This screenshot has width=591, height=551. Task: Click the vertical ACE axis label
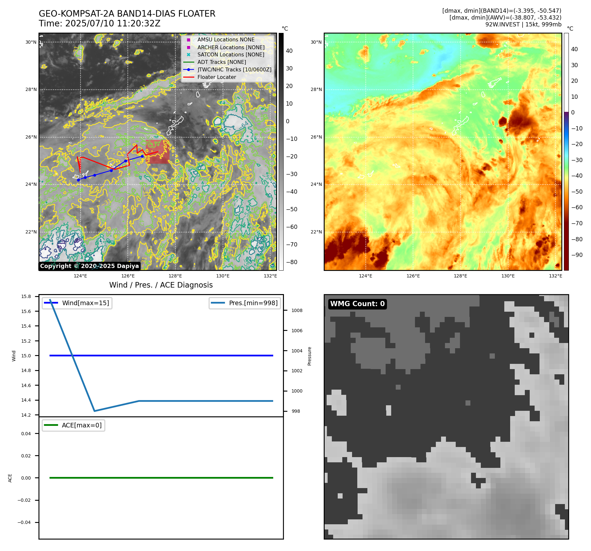click(x=10, y=478)
